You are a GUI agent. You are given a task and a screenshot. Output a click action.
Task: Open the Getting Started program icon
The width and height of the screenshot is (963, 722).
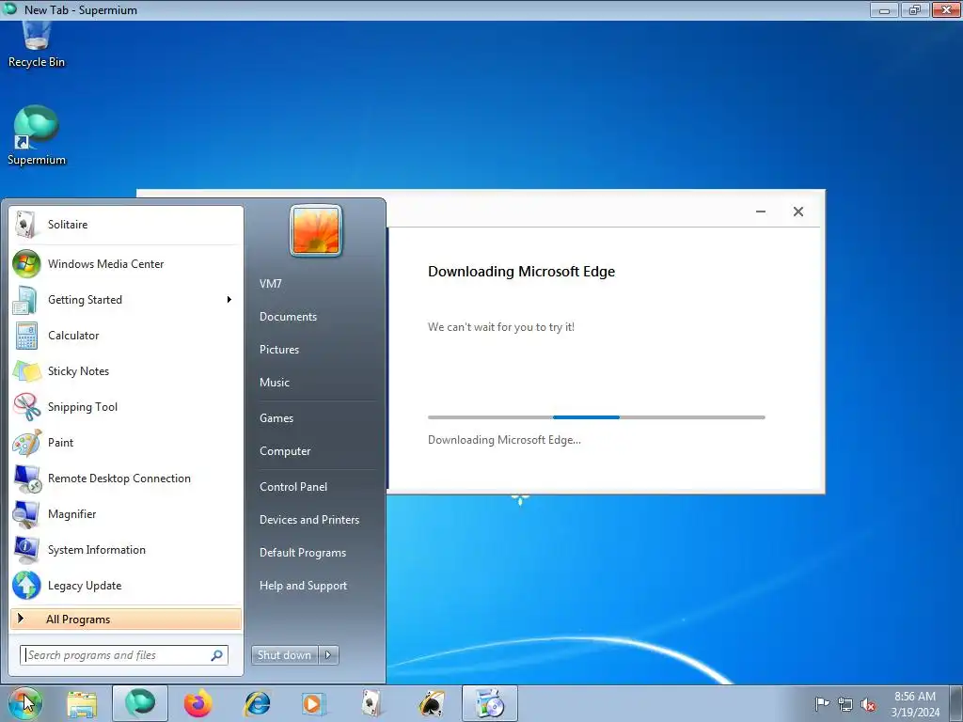click(26, 300)
